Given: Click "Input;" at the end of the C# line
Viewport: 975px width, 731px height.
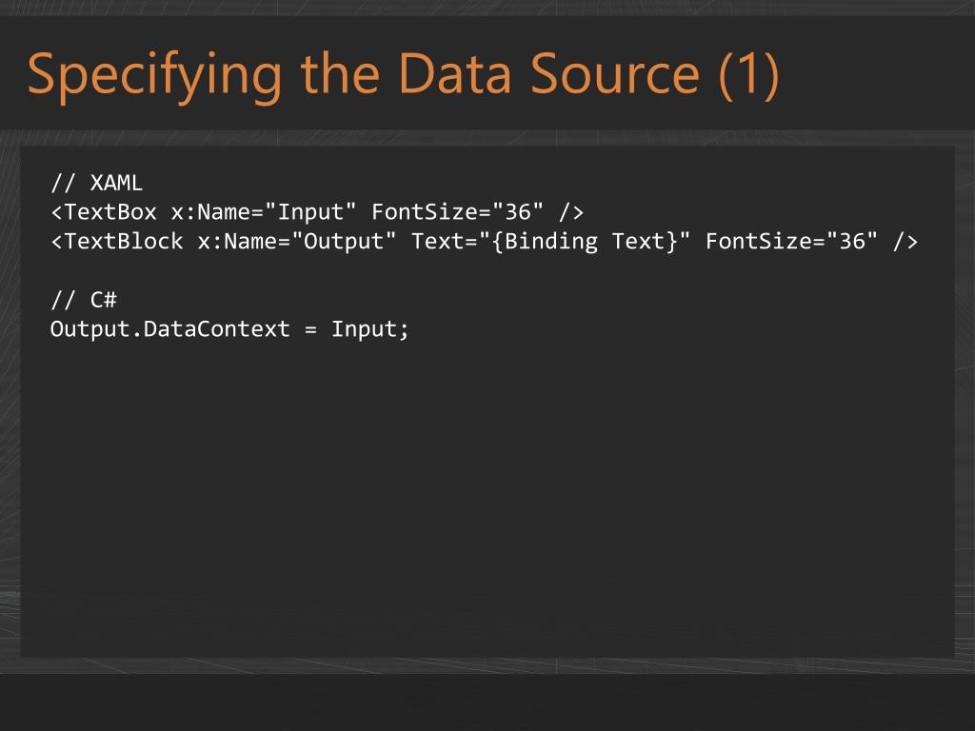Looking at the screenshot, I should pyautogui.click(x=370, y=330).
